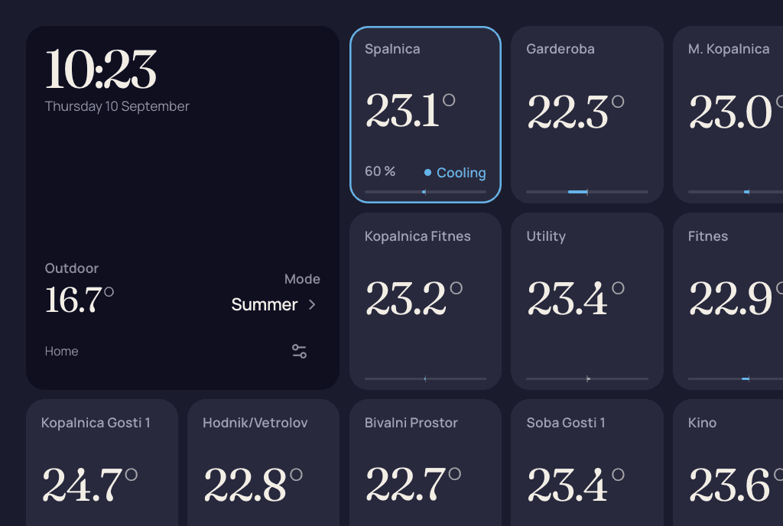Adjust the Fitnes temperature slider
Screen dimensions: 783x526
736,378
